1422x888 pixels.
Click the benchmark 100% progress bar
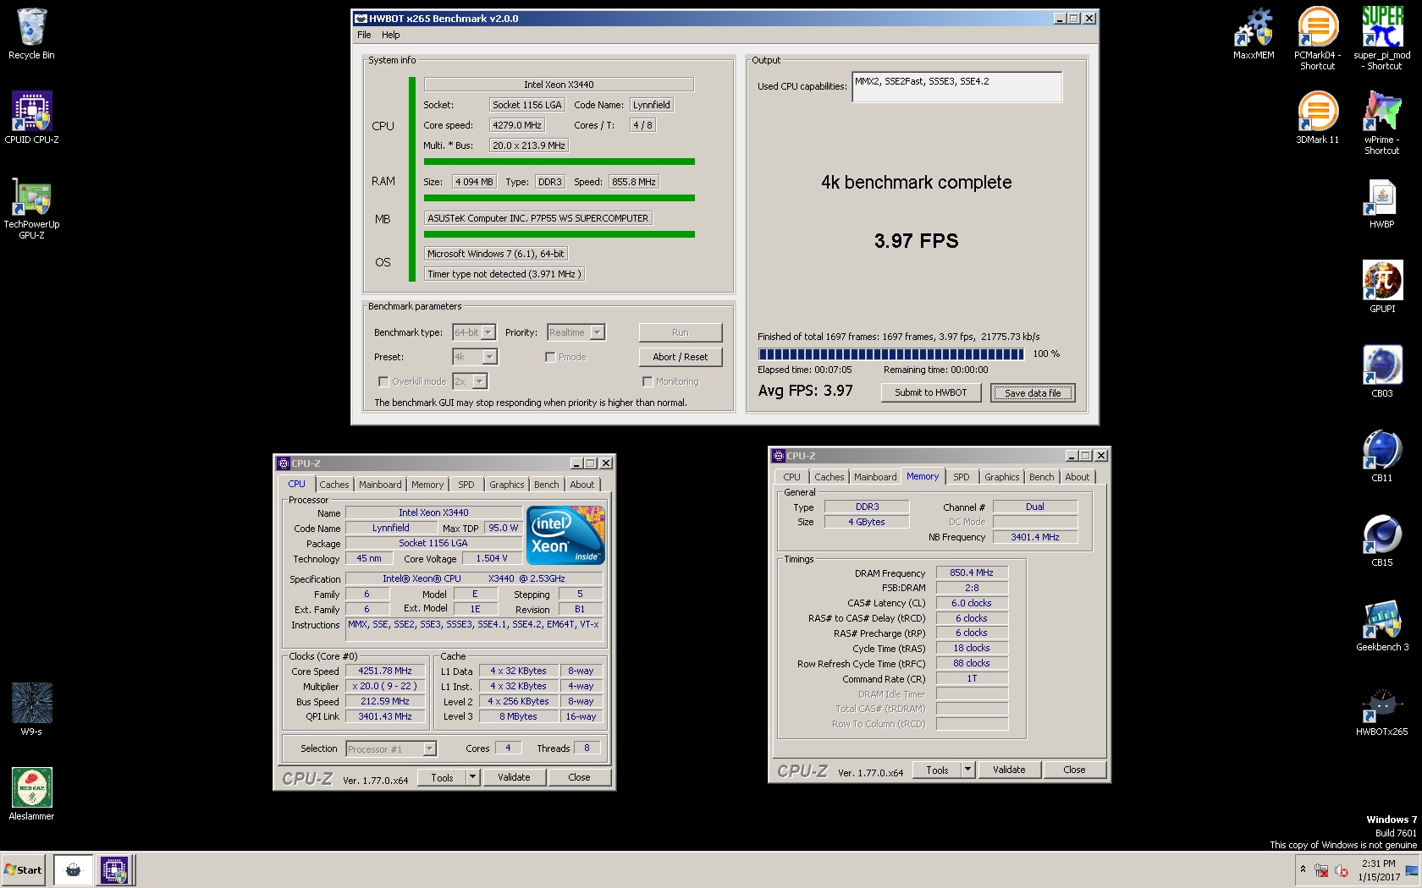click(x=891, y=354)
